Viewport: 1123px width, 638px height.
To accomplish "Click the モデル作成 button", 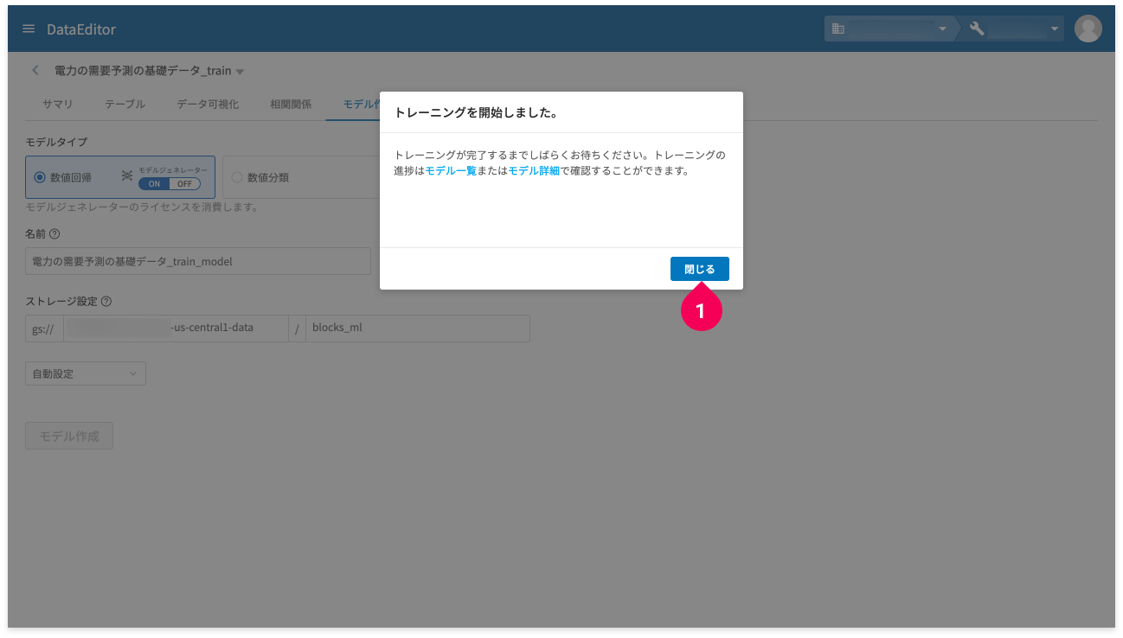I will pyautogui.click(x=69, y=436).
